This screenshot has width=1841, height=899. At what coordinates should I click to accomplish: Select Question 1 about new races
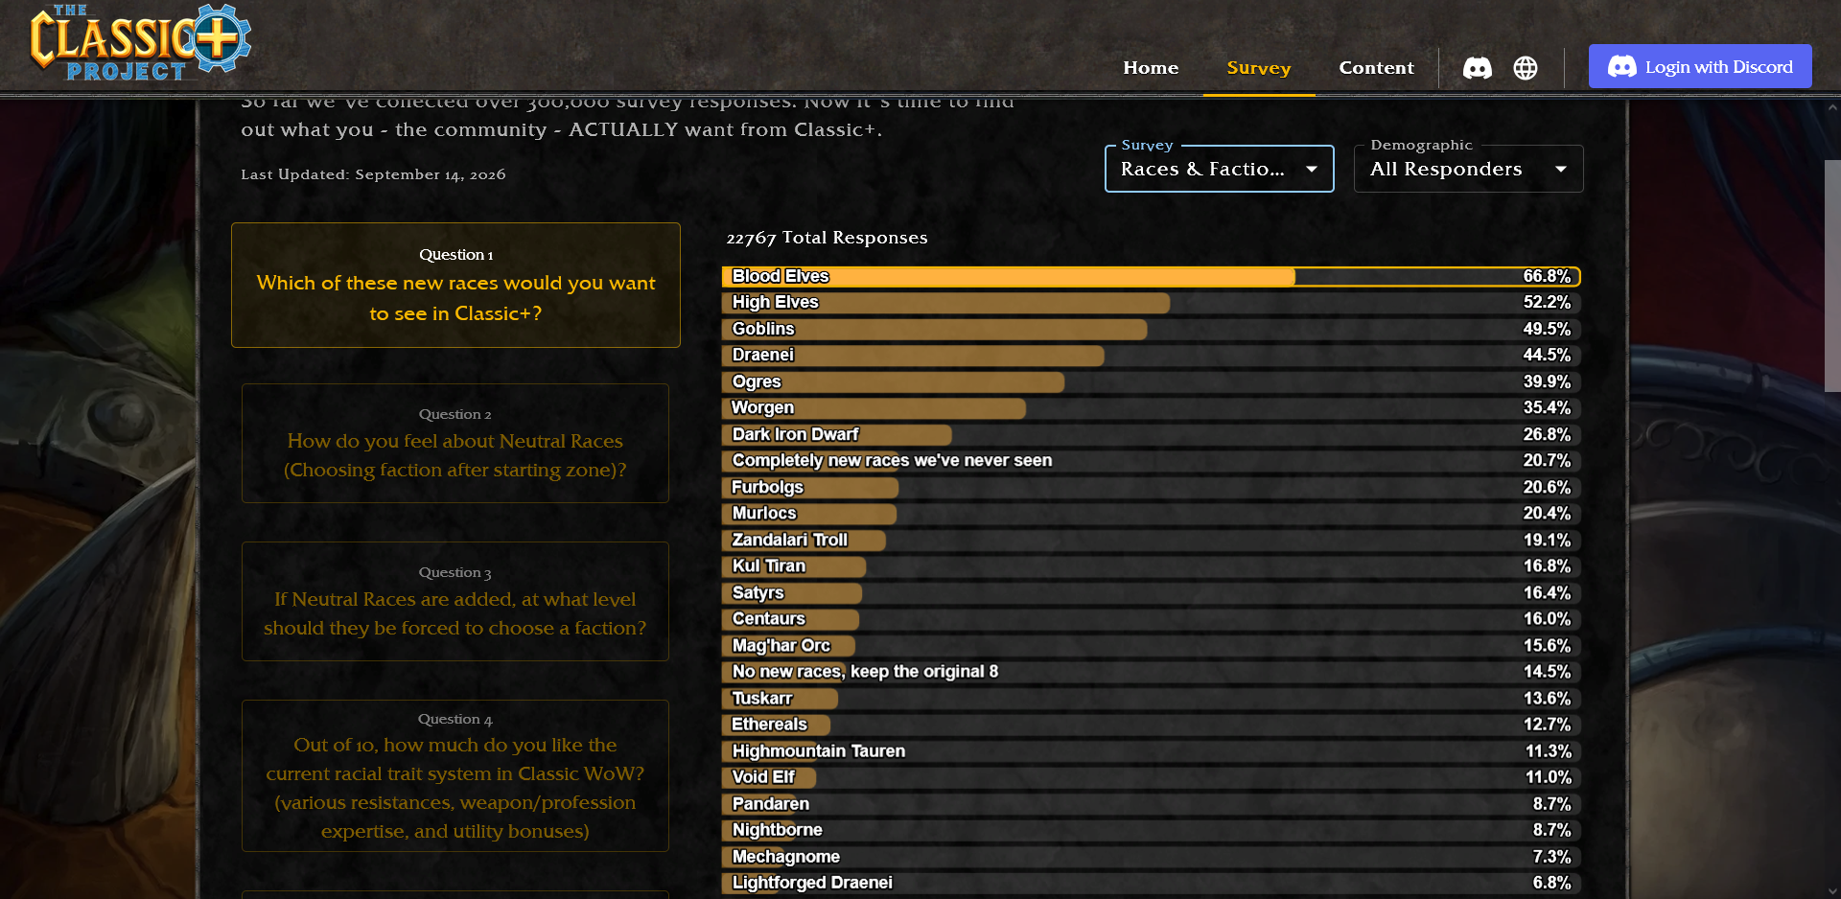455,285
